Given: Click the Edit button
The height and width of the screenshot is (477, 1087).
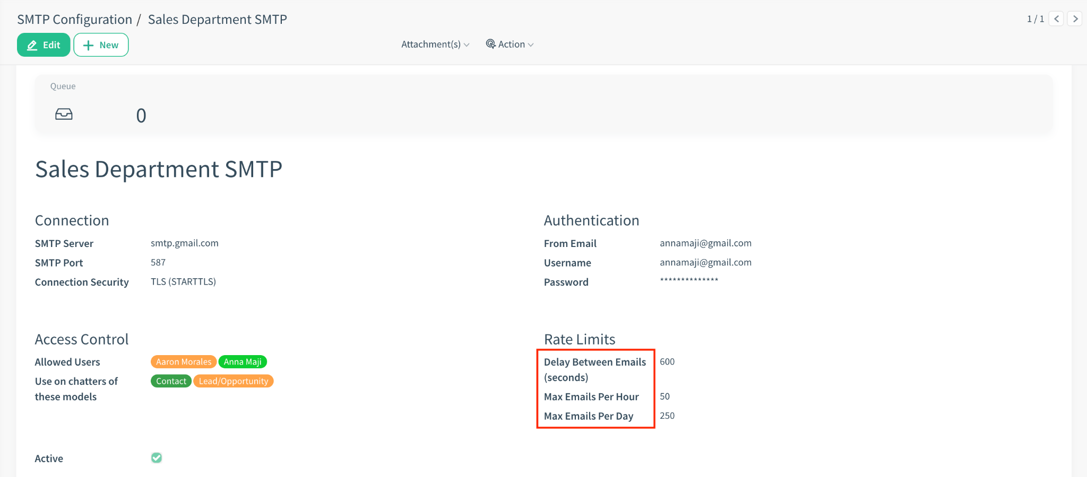Looking at the screenshot, I should [44, 45].
